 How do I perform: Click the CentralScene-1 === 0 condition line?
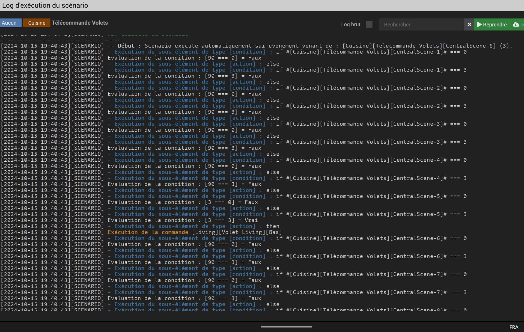(234, 52)
